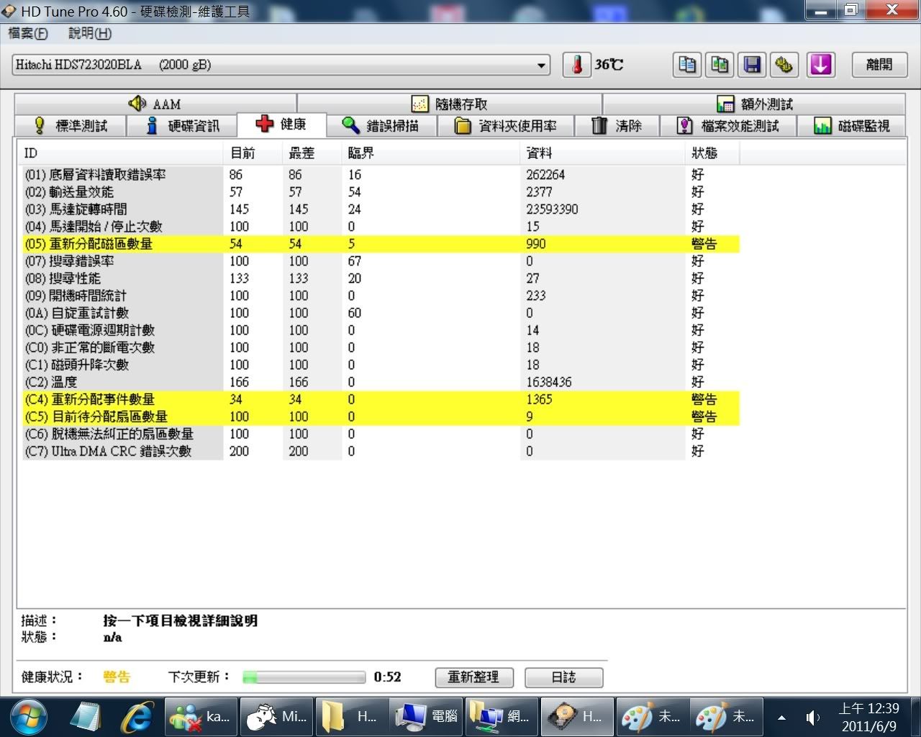Switch to the 清除 erase tab
921x737 pixels.
click(x=617, y=126)
